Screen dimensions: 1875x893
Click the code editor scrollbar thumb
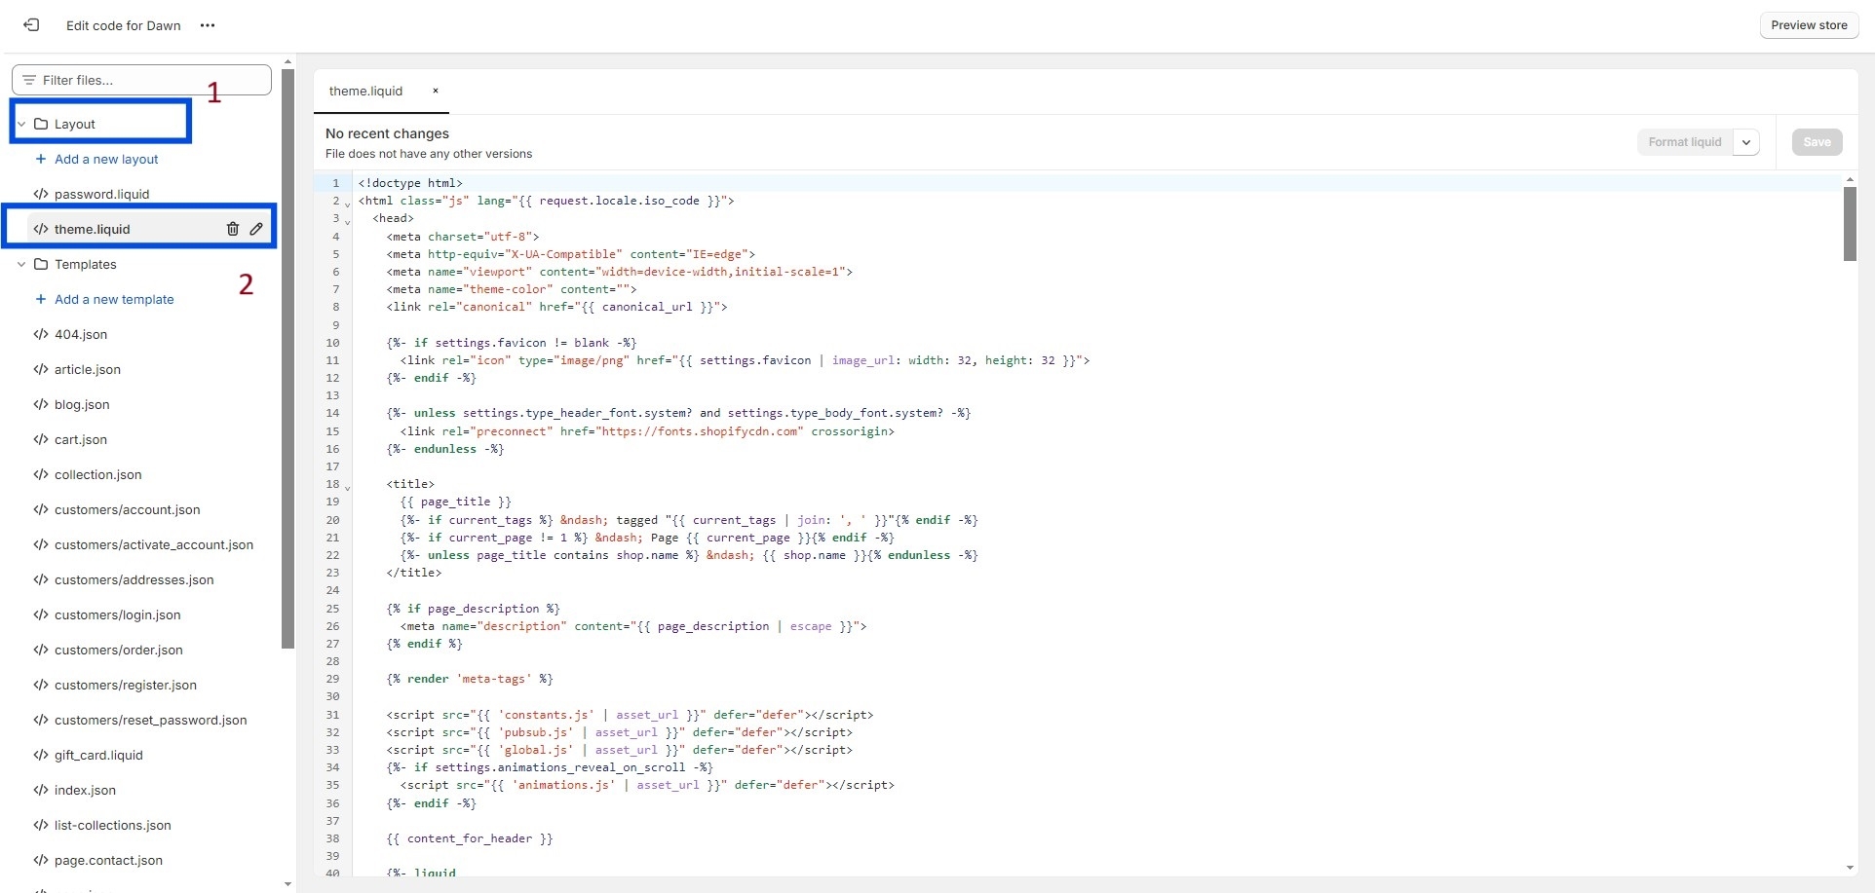(x=1850, y=224)
